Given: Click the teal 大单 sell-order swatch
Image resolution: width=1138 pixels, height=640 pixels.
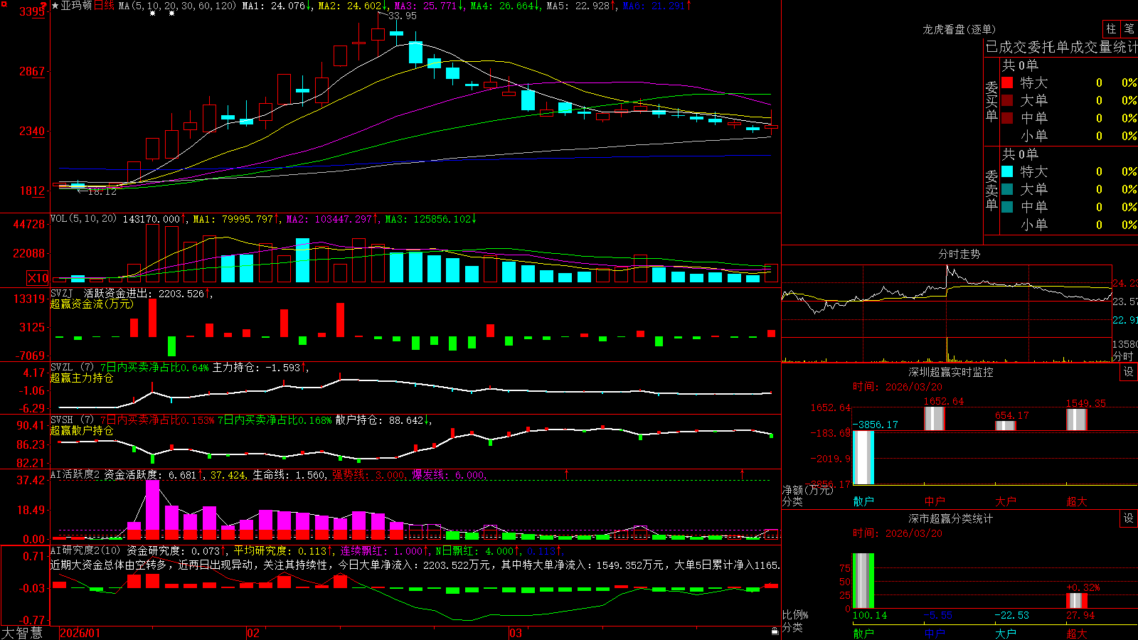Looking at the screenshot, I should pyautogui.click(x=1007, y=189).
